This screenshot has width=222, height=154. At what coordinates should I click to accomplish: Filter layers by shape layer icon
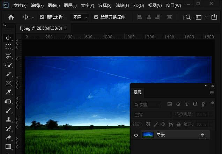195,104
